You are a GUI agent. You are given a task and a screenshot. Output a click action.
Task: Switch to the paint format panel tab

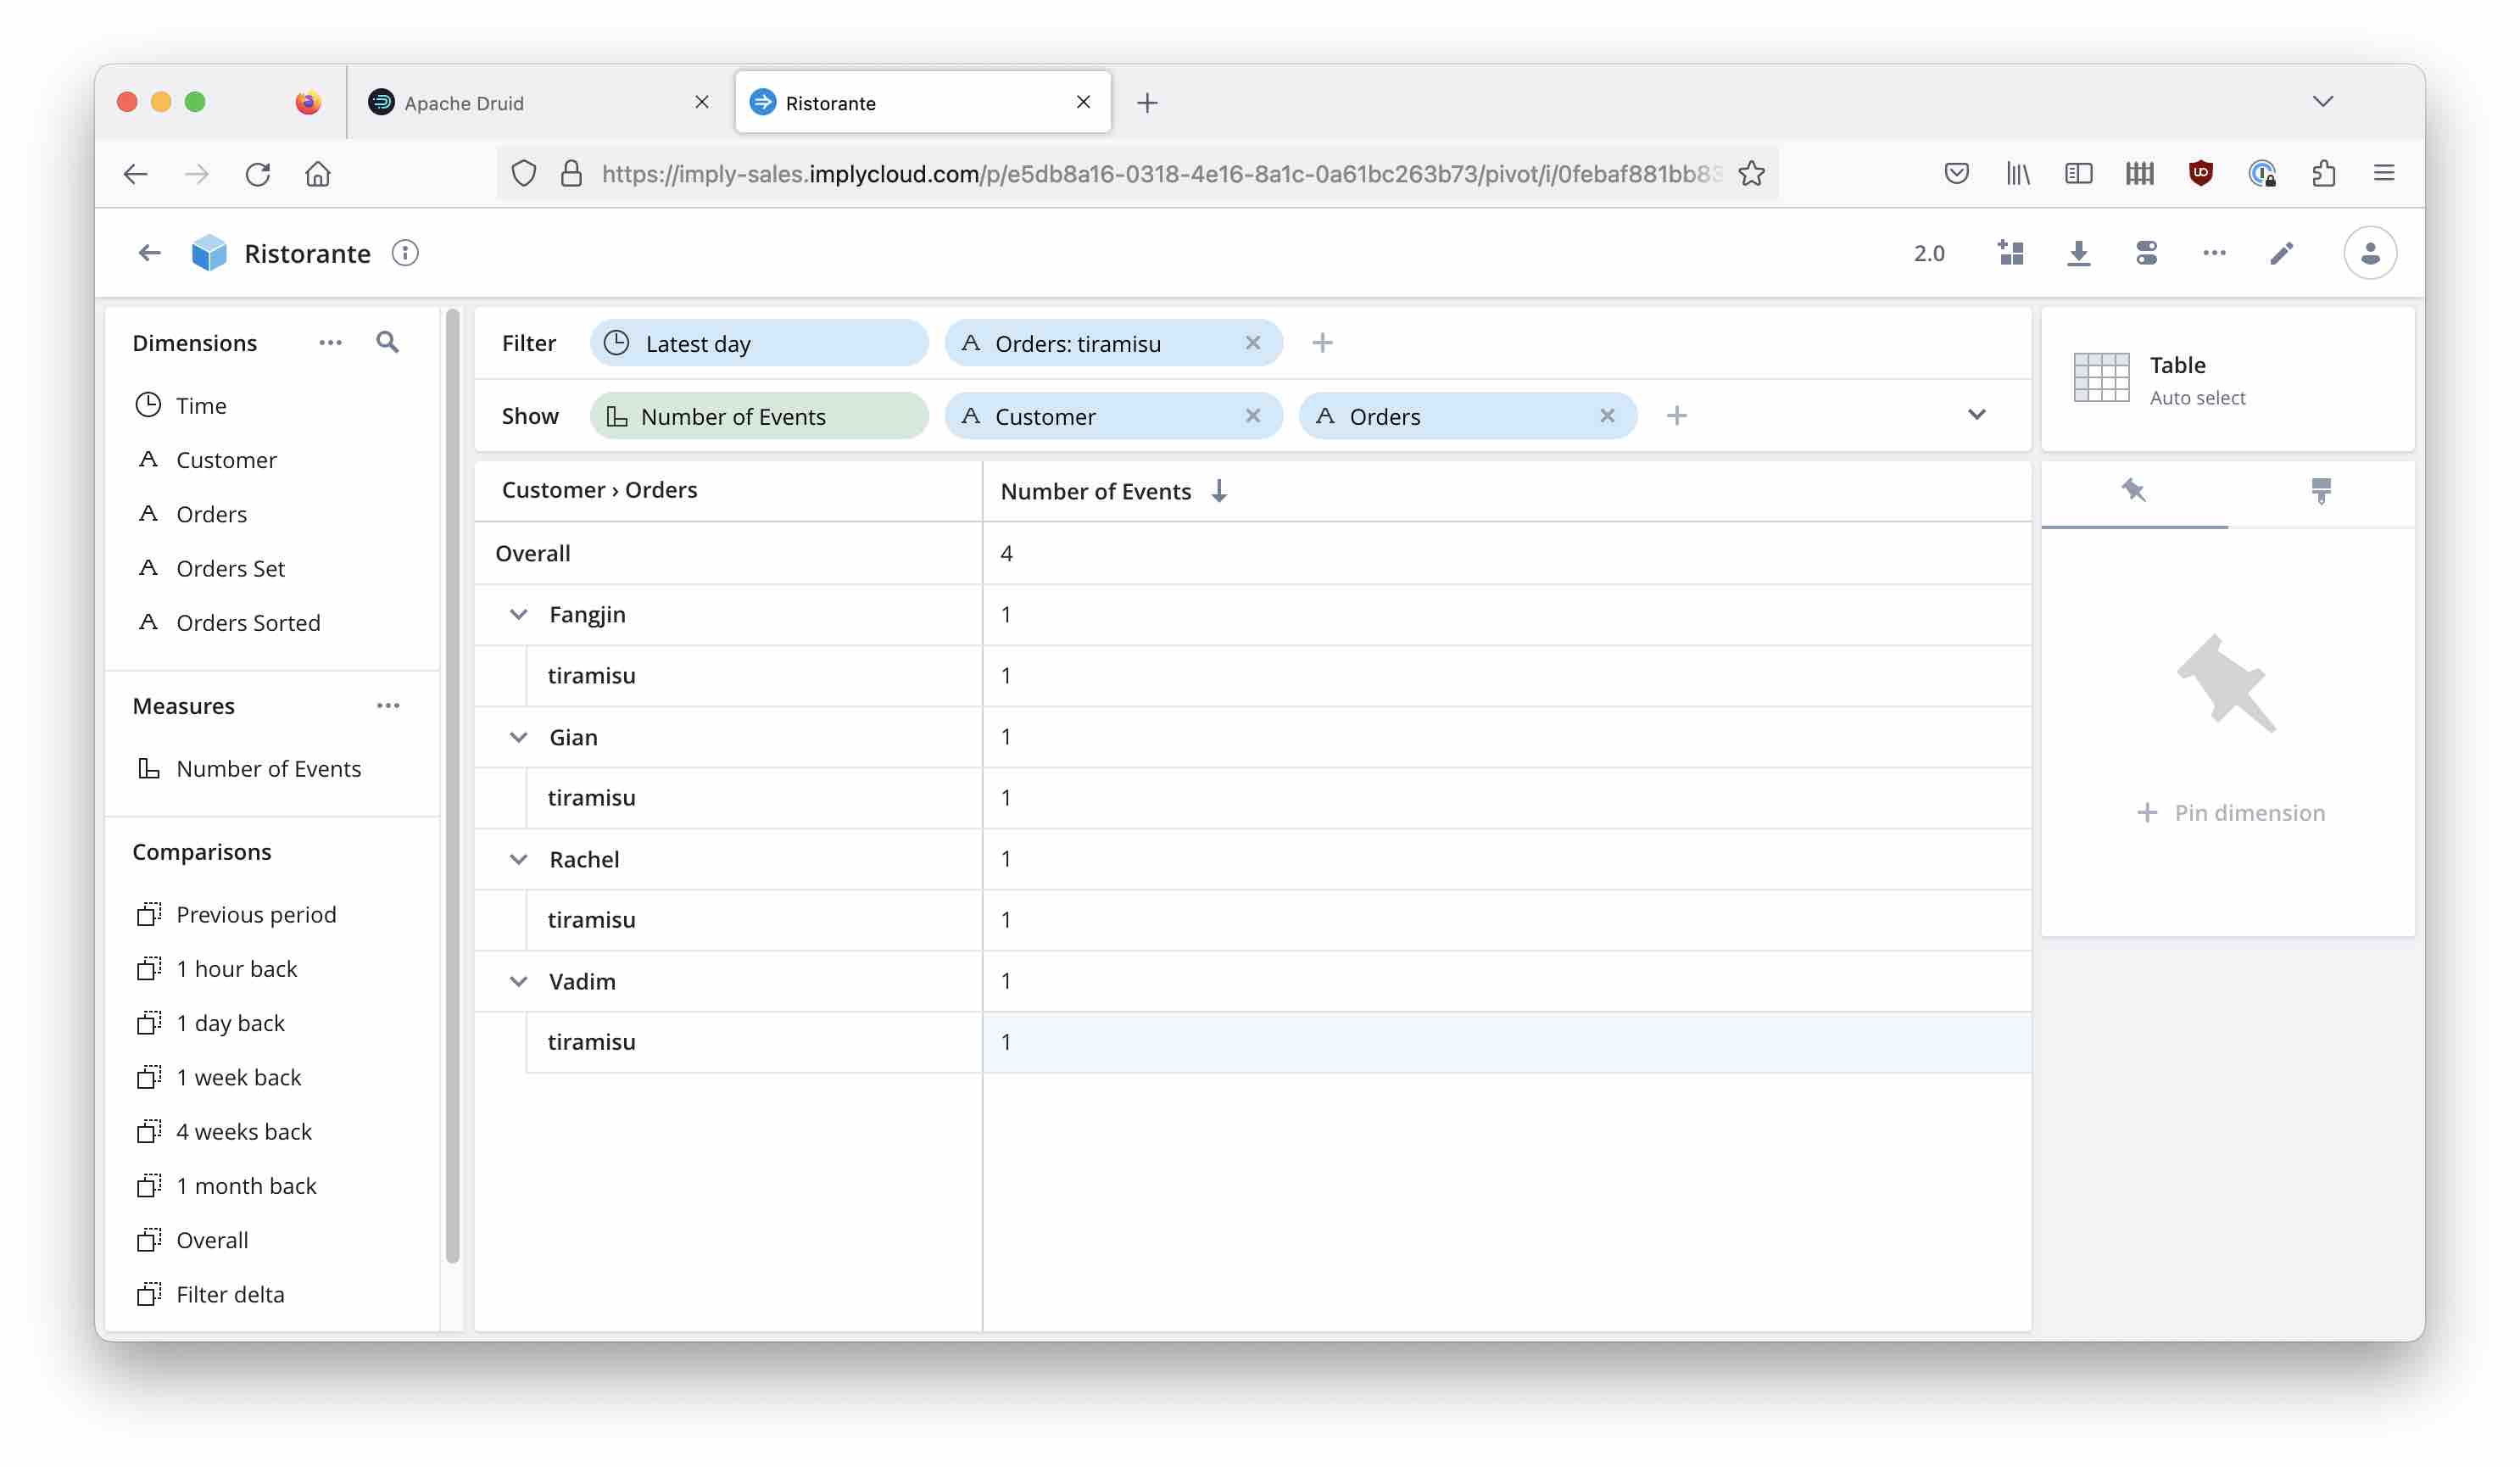click(2320, 491)
